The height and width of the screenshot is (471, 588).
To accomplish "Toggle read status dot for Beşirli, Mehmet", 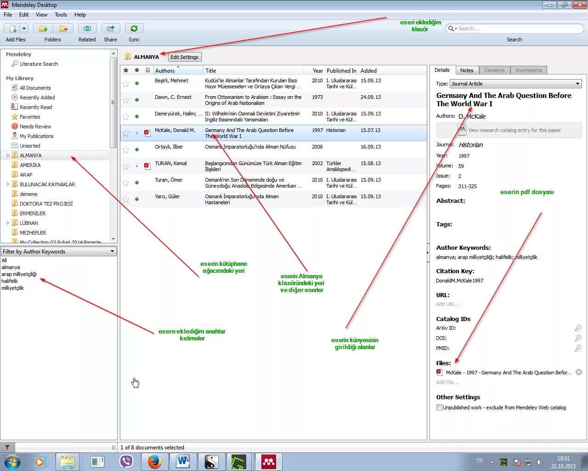I will click(137, 83).
